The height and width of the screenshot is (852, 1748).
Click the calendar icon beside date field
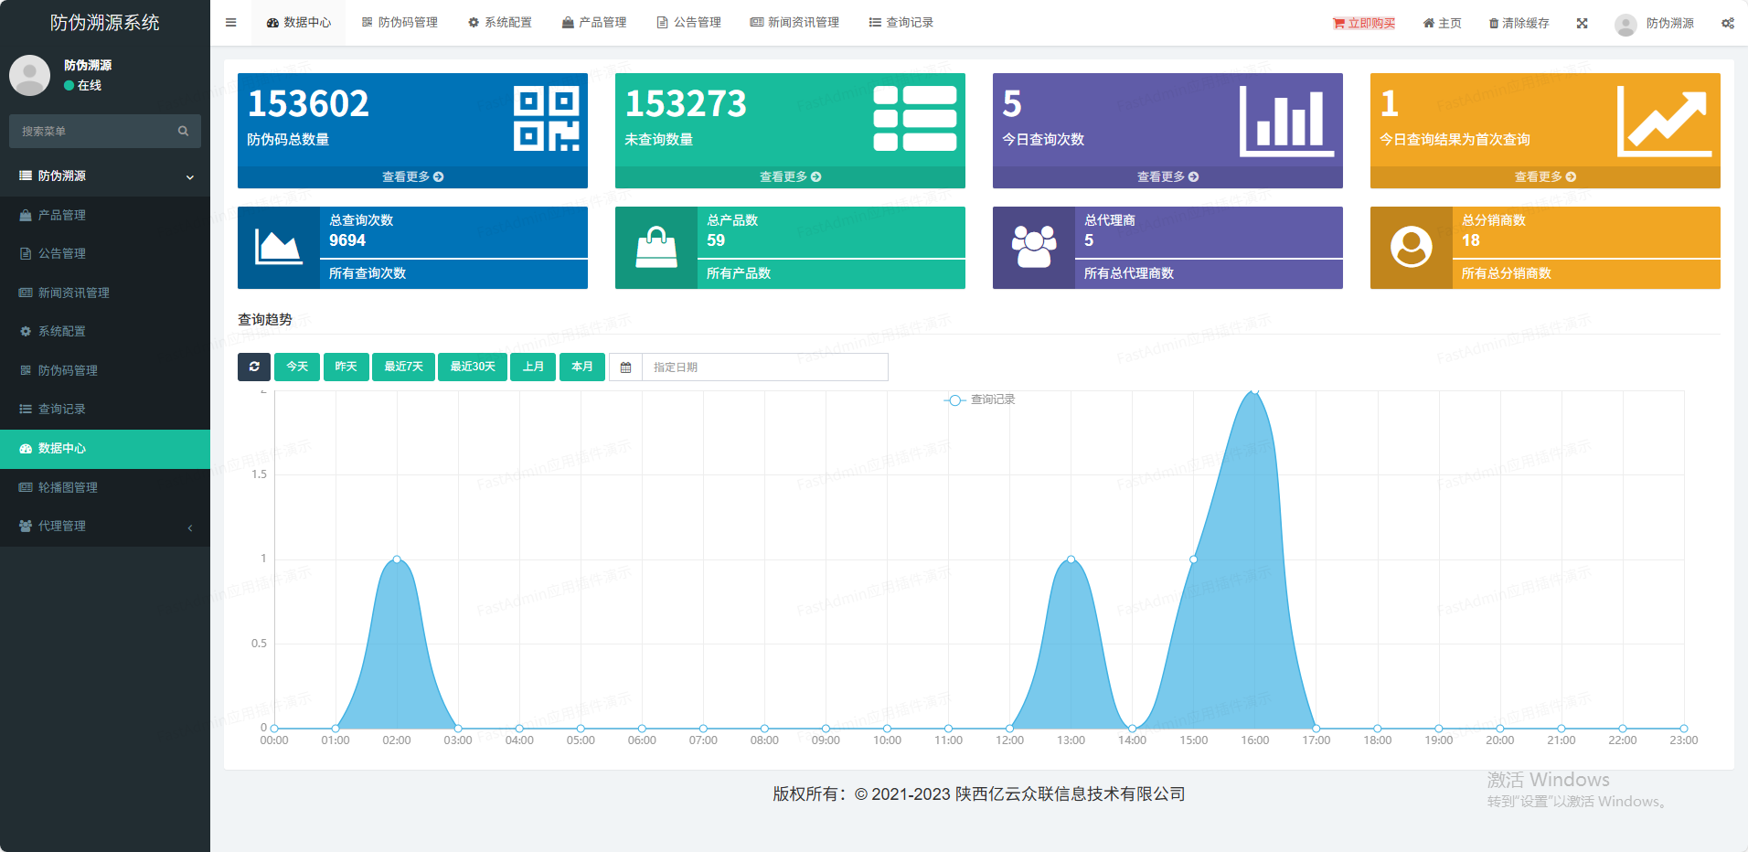pos(626,367)
